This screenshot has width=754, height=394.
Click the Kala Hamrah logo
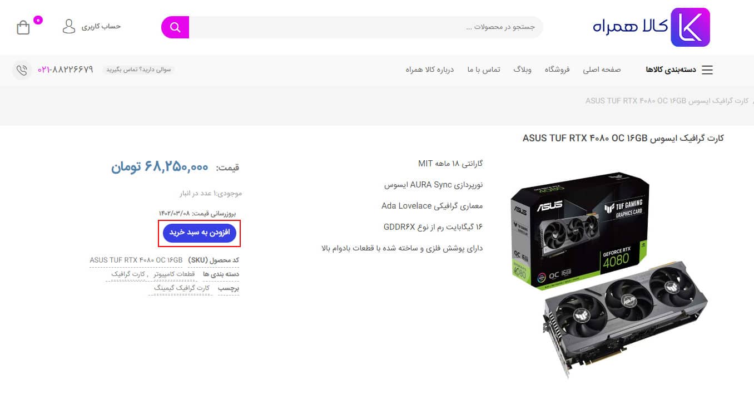pos(651,27)
